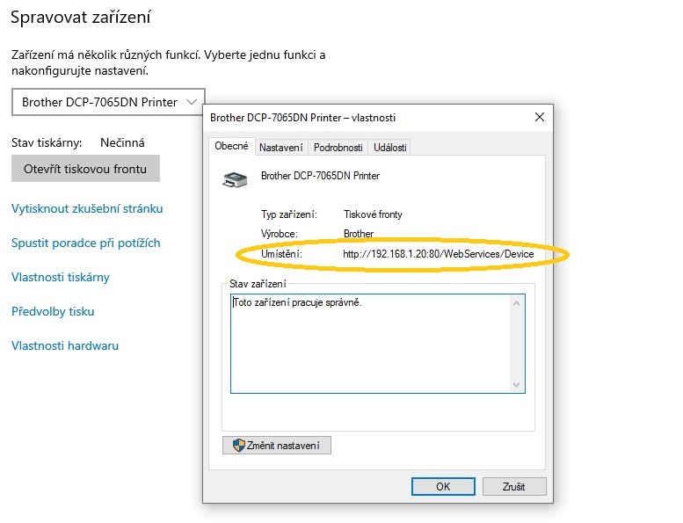683x523 pixels.
Task: Click the Typ zařízení label
Action: click(x=289, y=214)
